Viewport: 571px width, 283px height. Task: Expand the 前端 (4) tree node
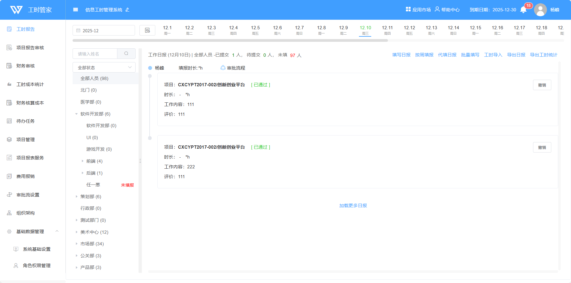[x=82, y=161]
